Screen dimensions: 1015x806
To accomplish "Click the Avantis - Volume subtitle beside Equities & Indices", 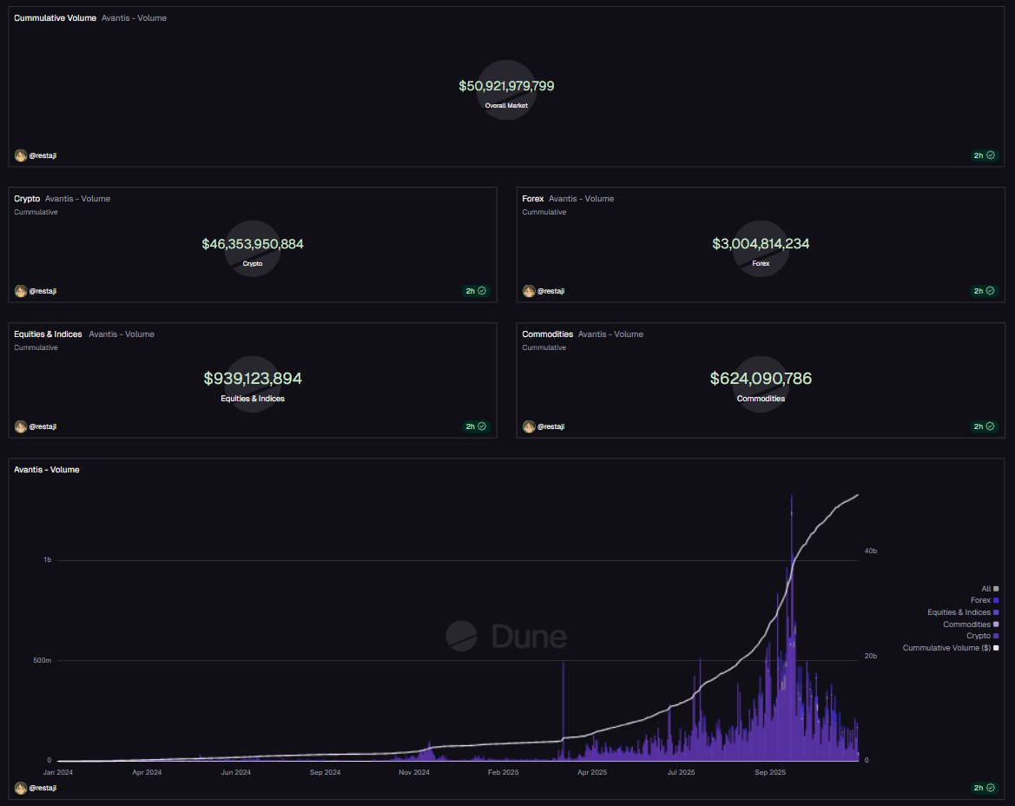I will [121, 334].
